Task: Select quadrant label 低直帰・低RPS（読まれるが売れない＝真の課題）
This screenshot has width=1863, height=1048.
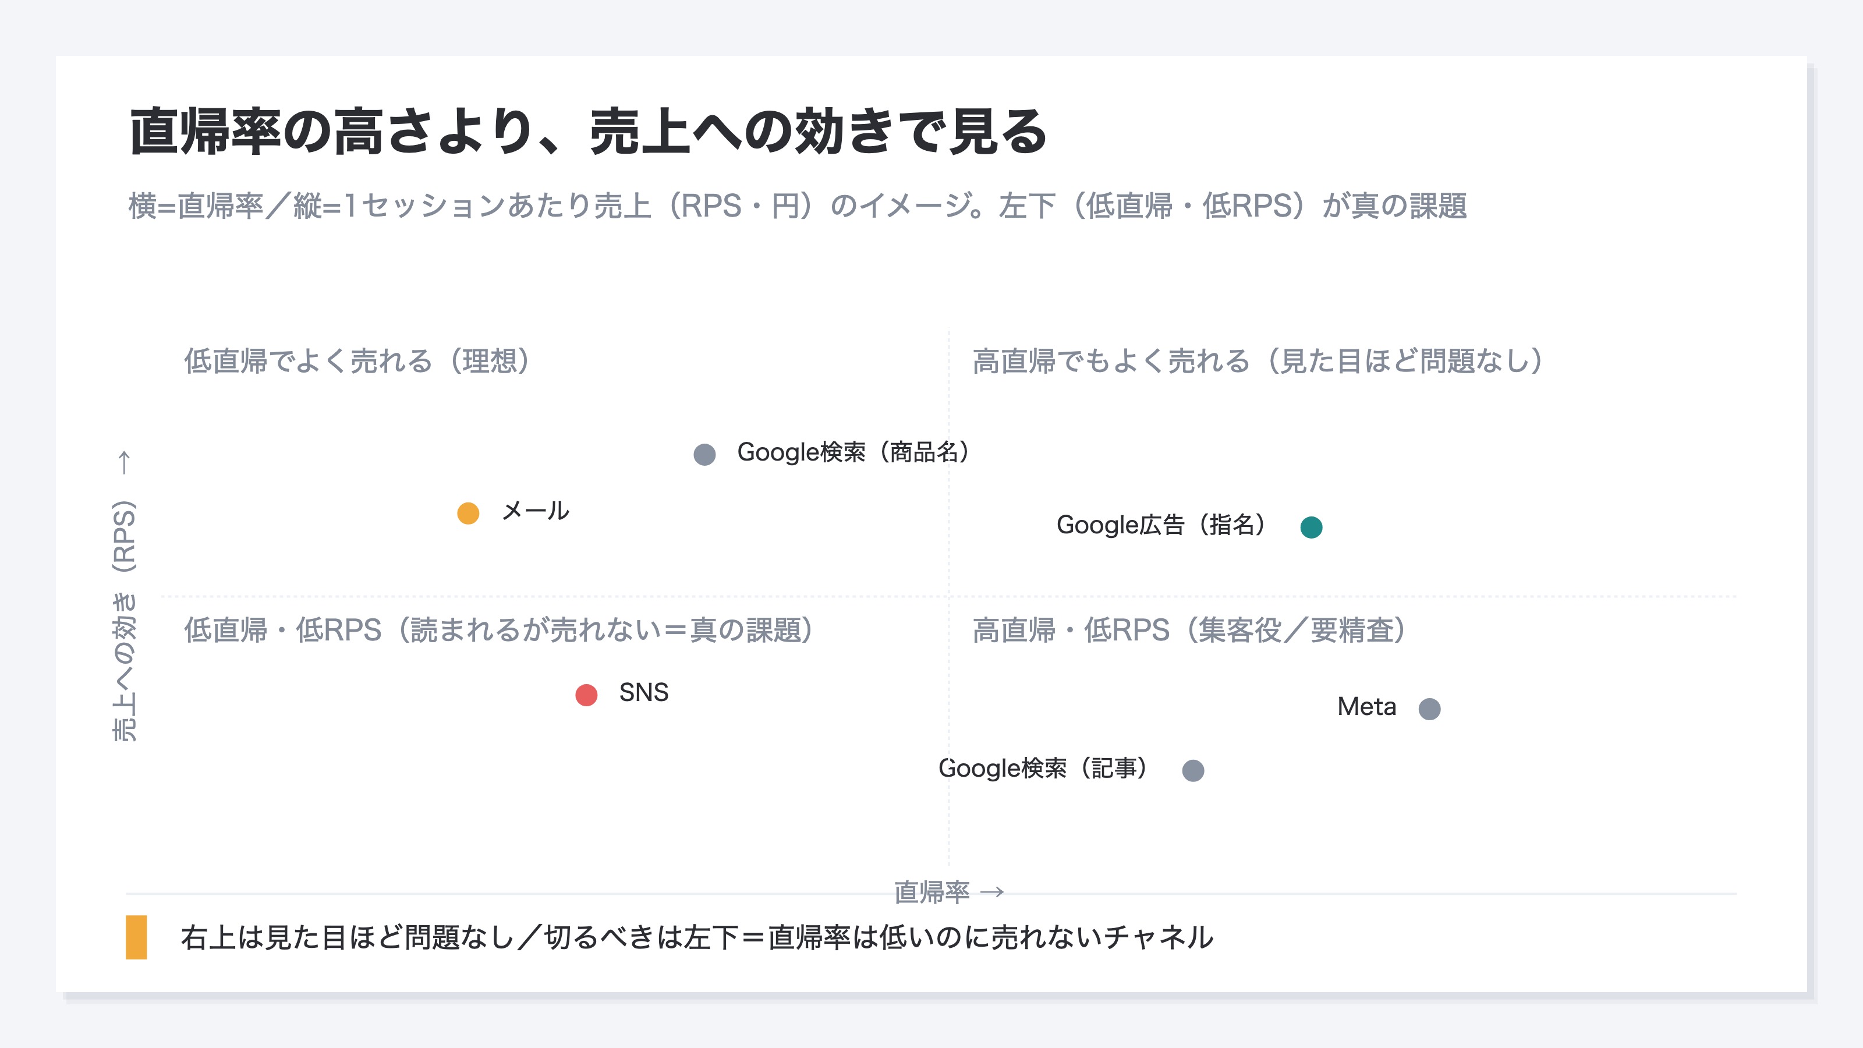Action: (x=499, y=629)
